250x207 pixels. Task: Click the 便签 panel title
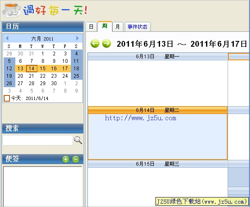point(12,159)
